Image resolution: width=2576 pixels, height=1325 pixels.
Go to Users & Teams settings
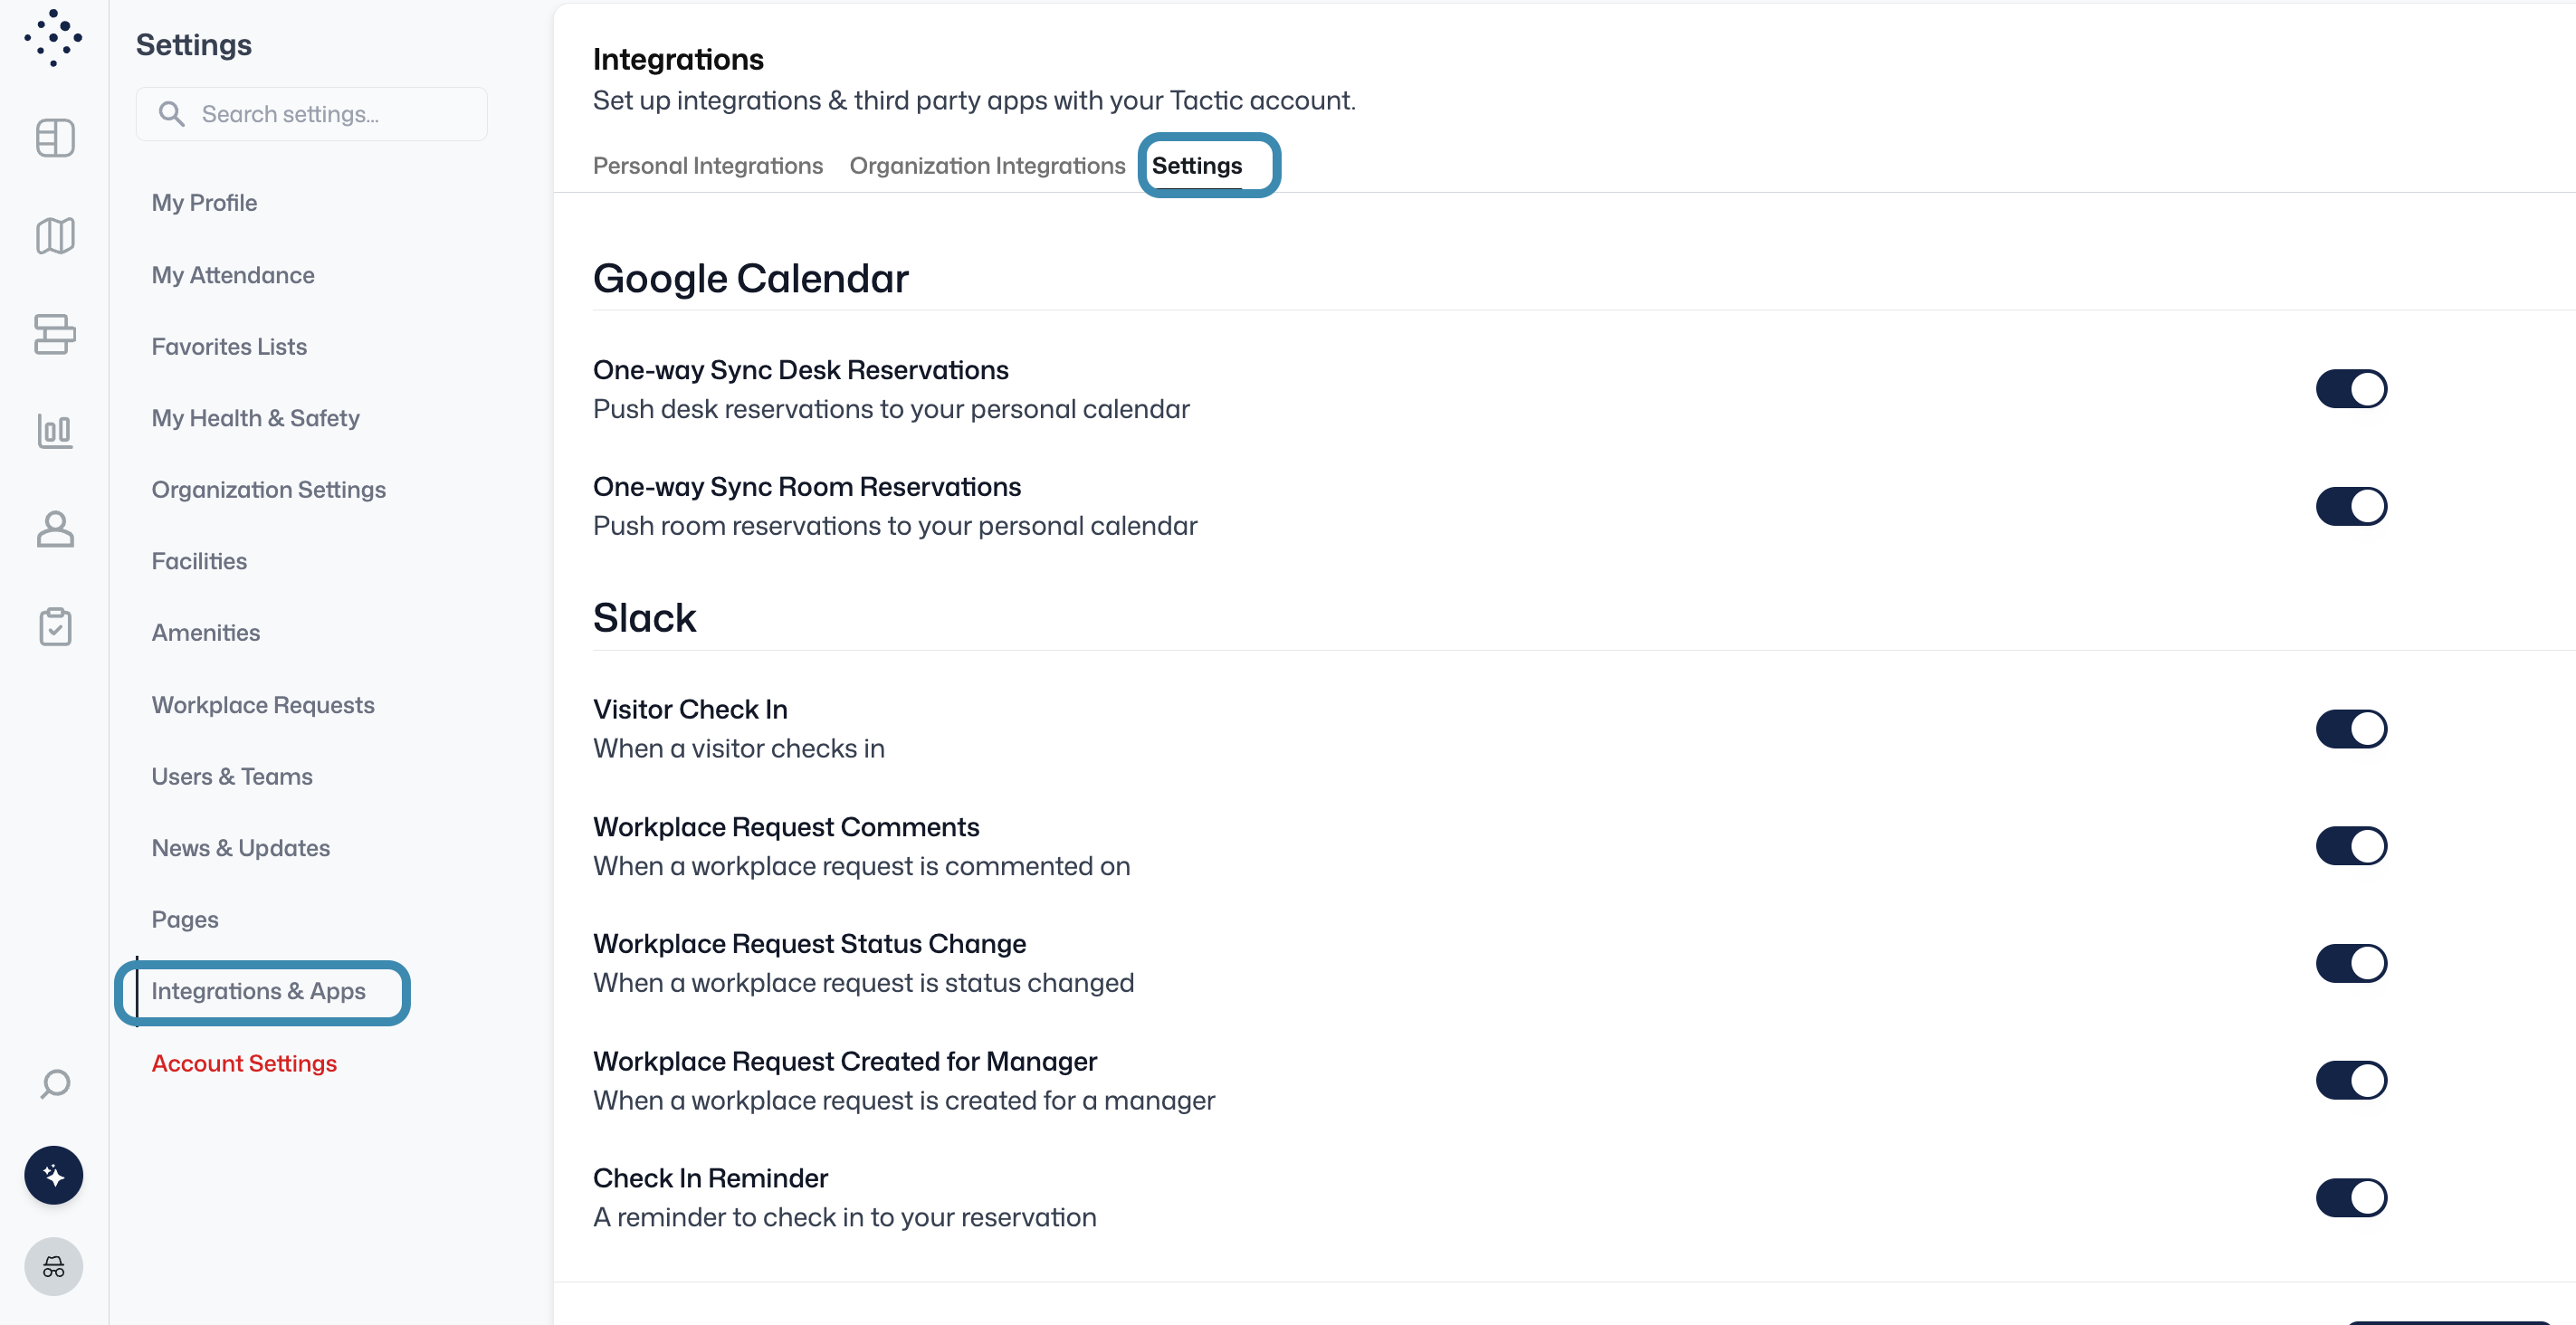point(232,776)
